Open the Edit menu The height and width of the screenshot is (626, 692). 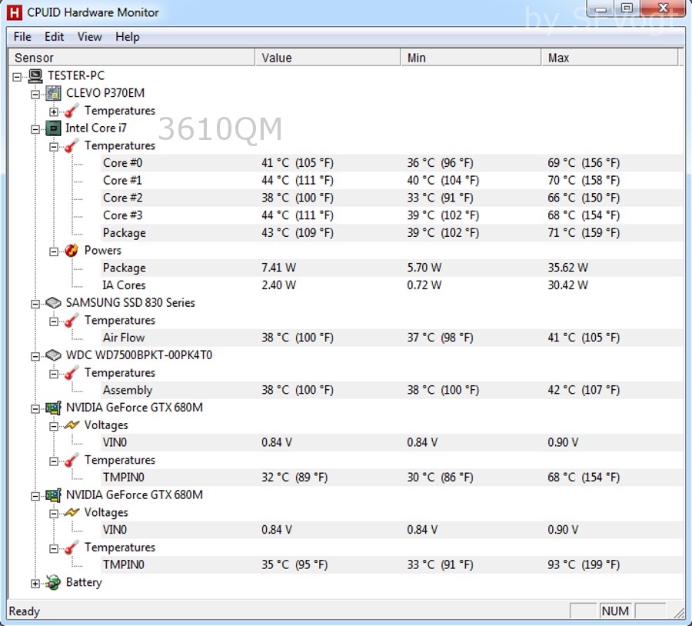55,37
